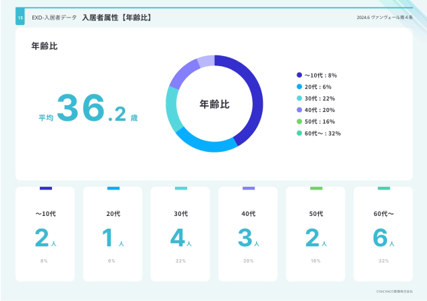The width and height of the screenshot is (427, 301).
Task: Select the color bar atop the 50代 card
Action: 316,188
